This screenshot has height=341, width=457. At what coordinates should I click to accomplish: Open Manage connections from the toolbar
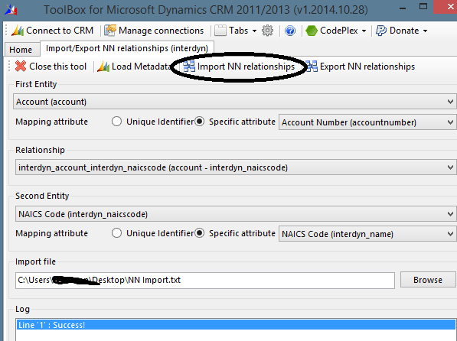154,31
